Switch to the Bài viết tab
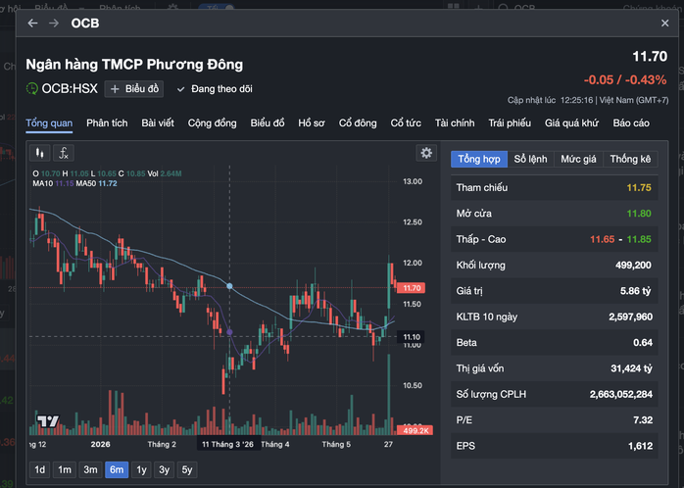 tap(158, 123)
